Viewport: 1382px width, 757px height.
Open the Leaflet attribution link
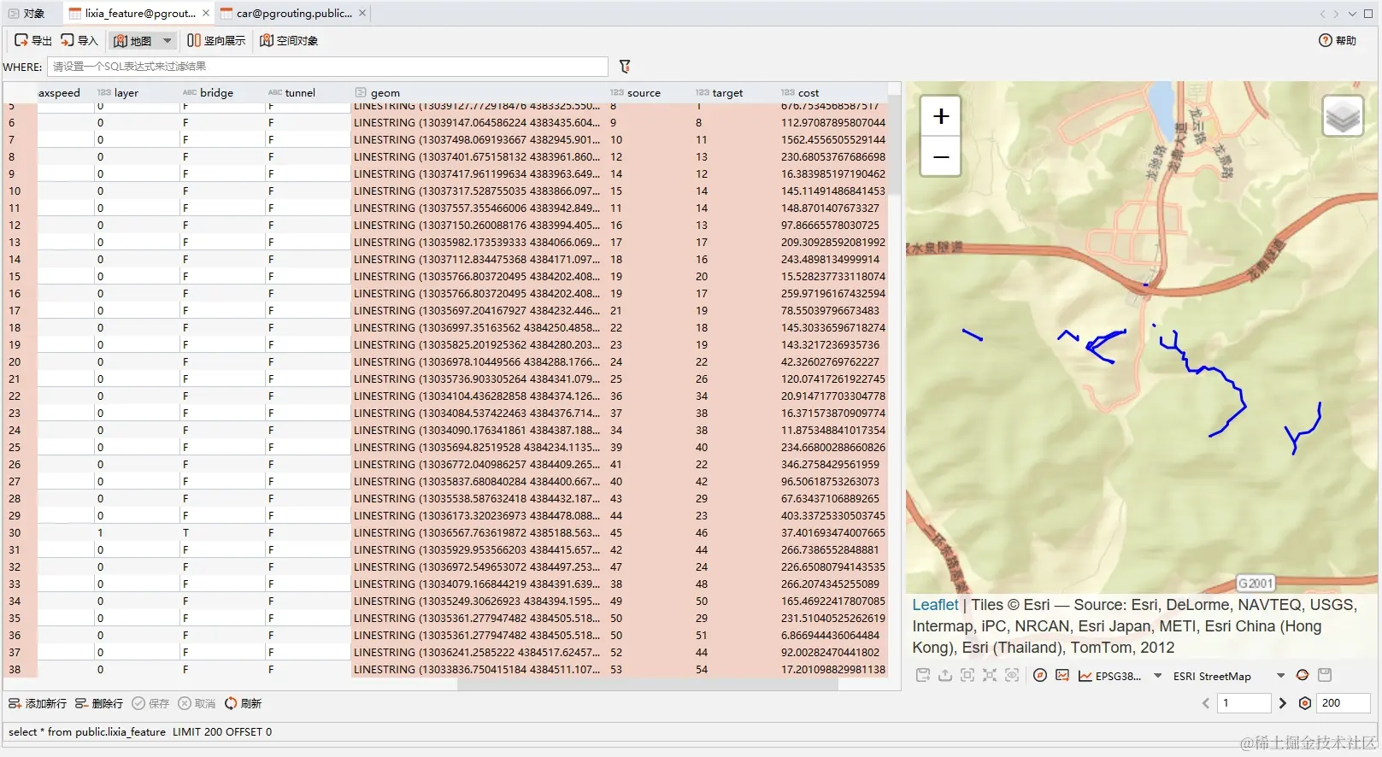point(935,605)
